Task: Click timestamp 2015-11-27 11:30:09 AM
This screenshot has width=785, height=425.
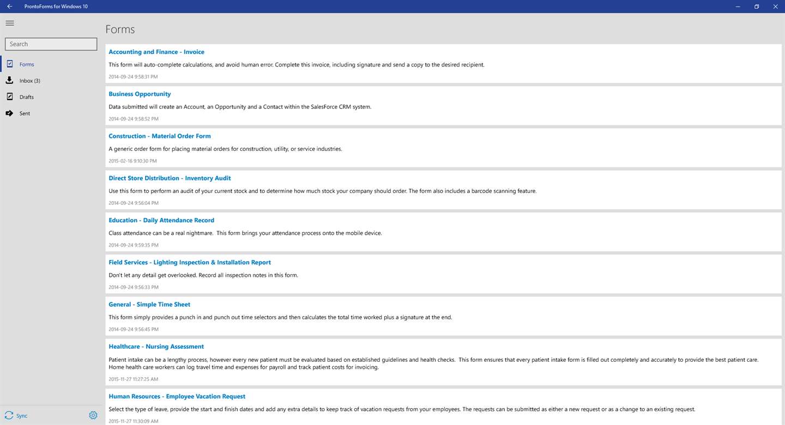Action: pos(134,421)
